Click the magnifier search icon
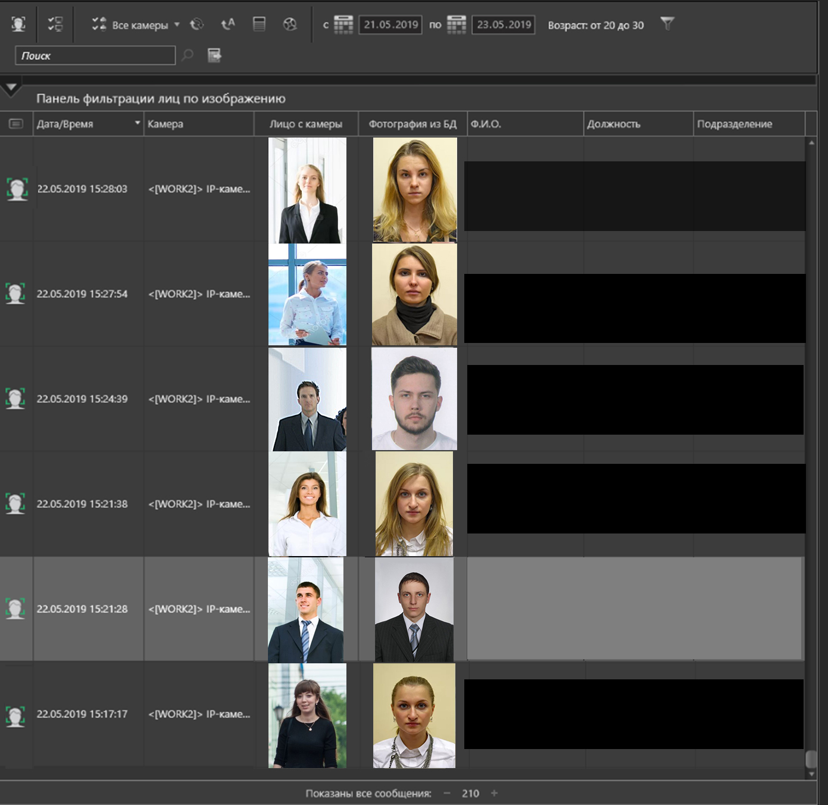The image size is (828, 805). pos(188,55)
